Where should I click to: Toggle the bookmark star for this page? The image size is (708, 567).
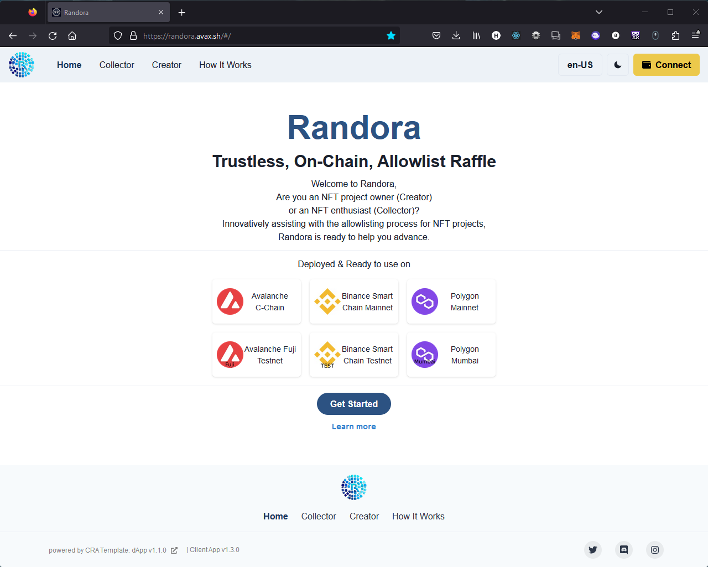[x=391, y=35]
